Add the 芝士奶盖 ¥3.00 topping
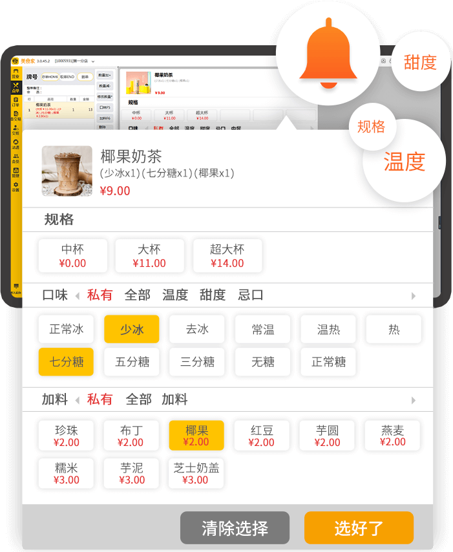The height and width of the screenshot is (552, 453). [x=196, y=473]
